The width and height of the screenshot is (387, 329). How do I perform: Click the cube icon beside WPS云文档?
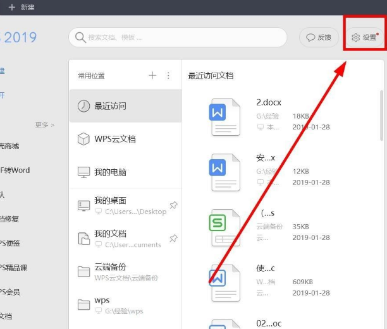coord(83,139)
